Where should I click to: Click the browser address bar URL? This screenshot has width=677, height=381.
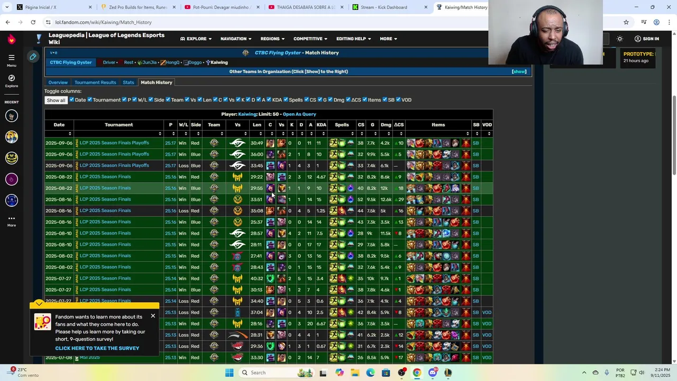point(103,22)
